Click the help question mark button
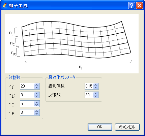 132,5
